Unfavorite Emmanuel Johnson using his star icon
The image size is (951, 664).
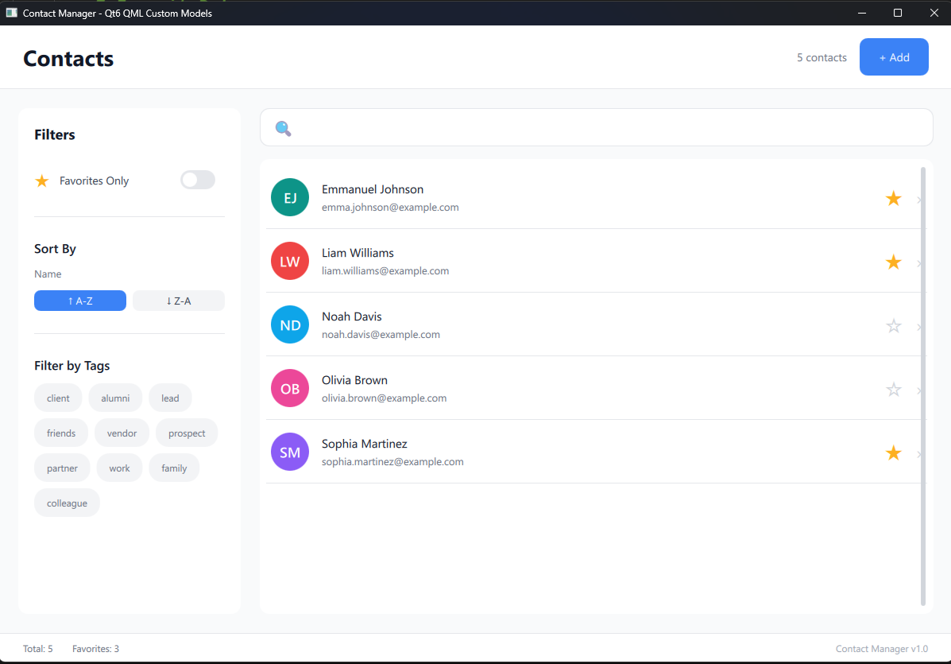[x=893, y=198]
